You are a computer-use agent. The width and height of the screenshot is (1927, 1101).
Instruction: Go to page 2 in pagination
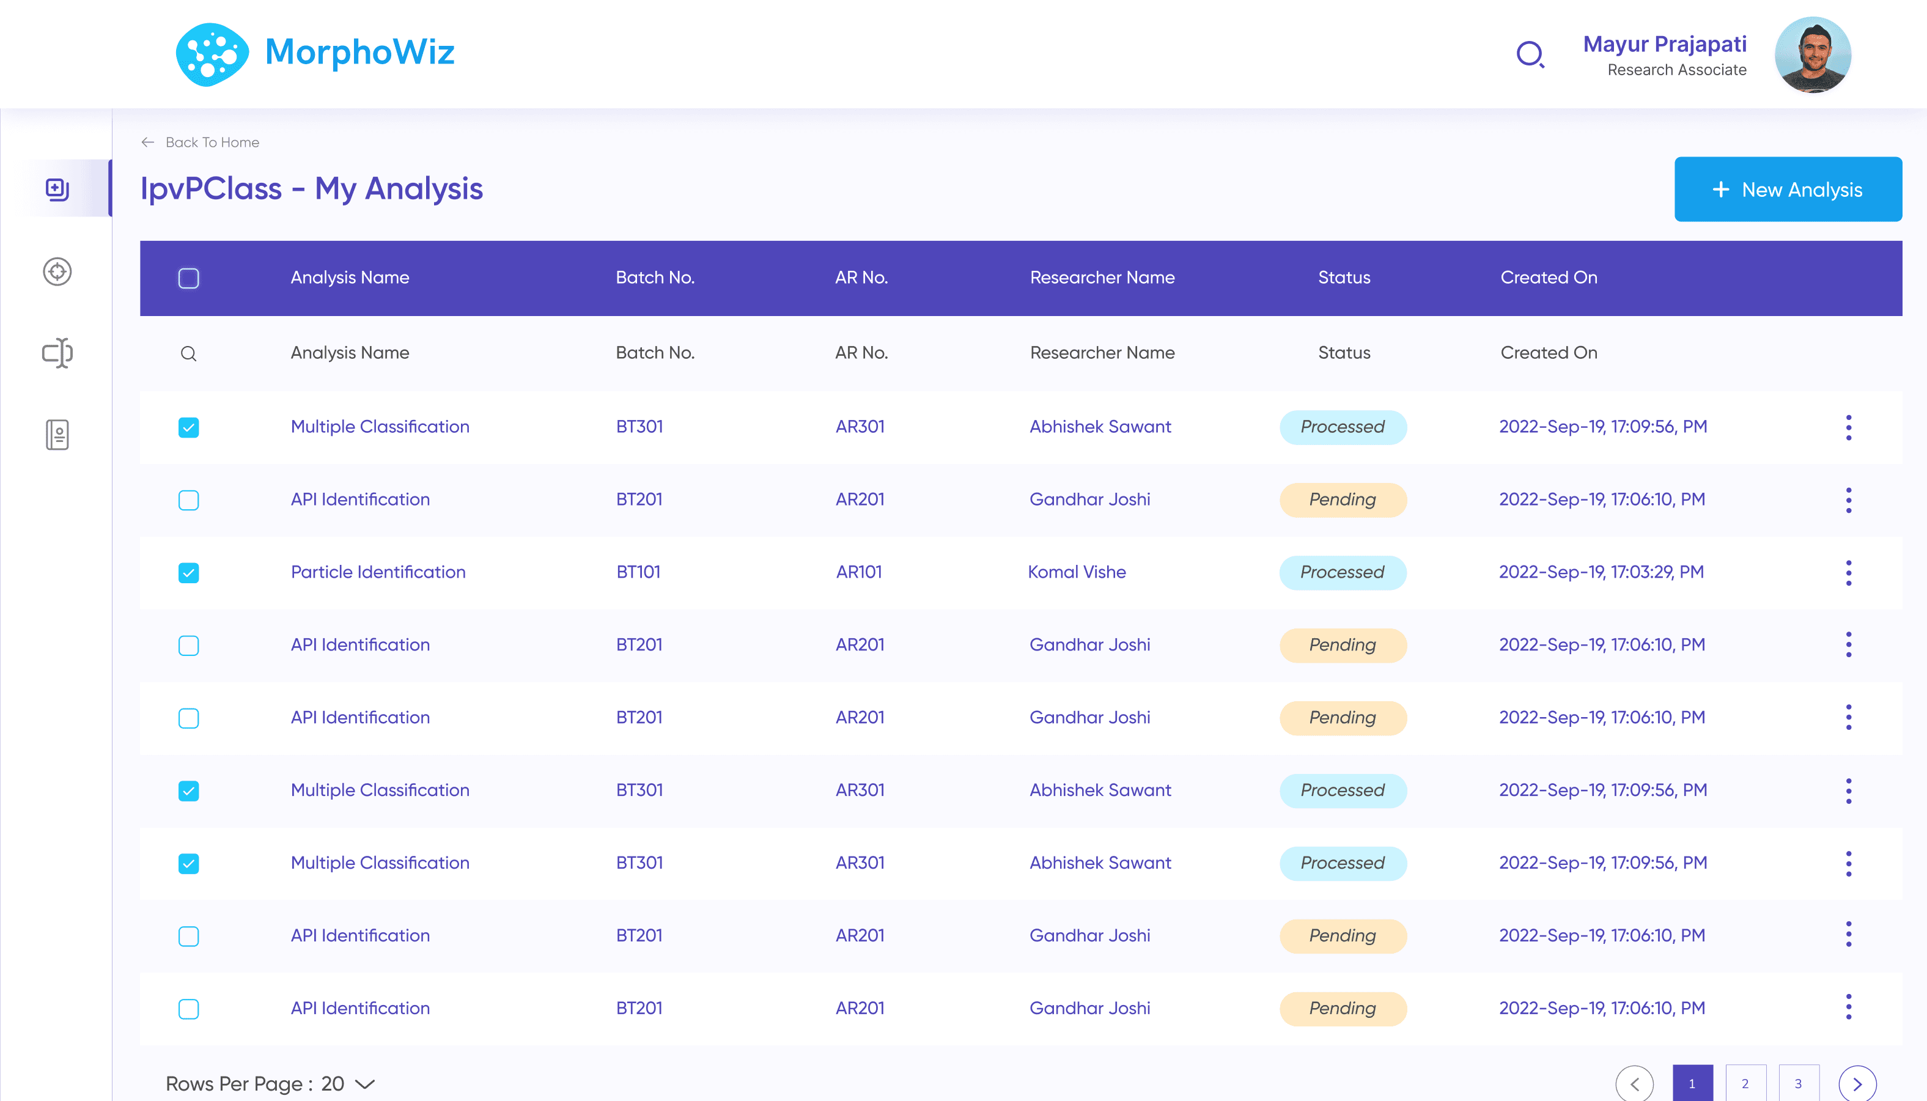click(1745, 1084)
